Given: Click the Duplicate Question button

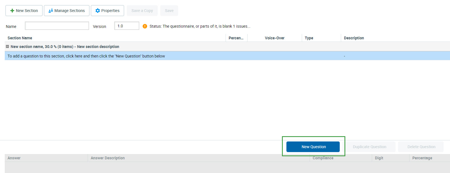Looking at the screenshot, I should 369,147.
